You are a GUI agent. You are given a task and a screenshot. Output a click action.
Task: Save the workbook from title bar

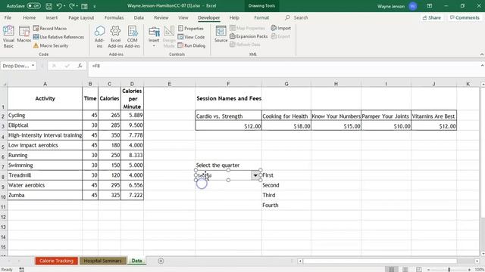[x=48, y=6]
